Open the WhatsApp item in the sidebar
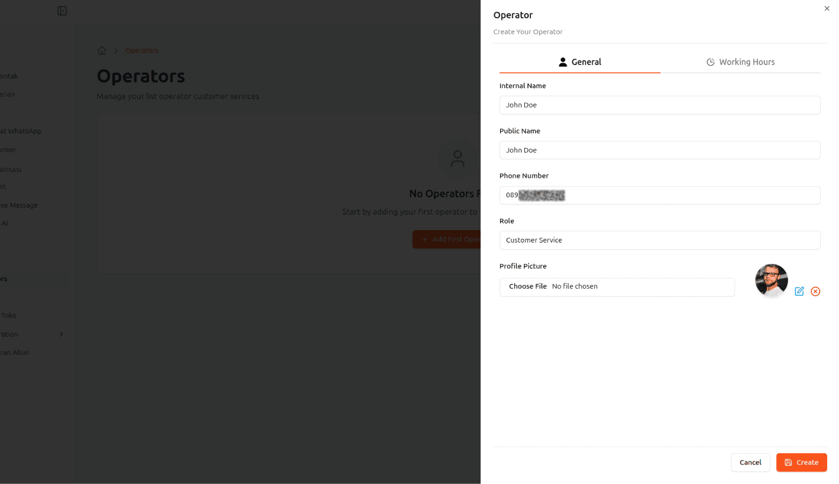This screenshot has height=484, width=839. tap(22, 131)
